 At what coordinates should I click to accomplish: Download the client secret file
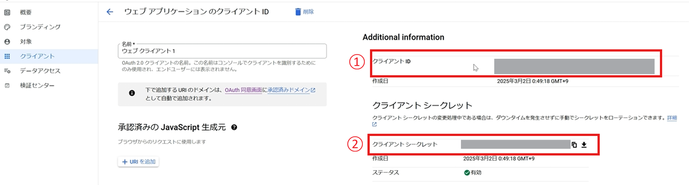pyautogui.click(x=584, y=145)
